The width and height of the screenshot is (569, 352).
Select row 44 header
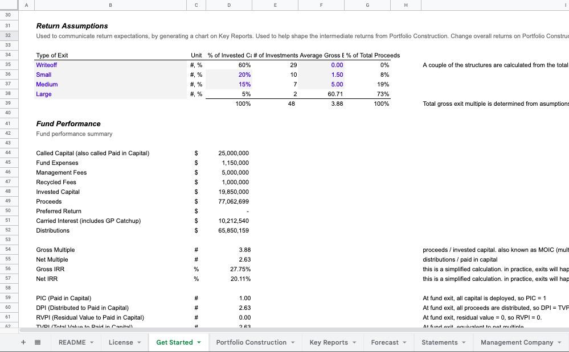tap(8, 153)
